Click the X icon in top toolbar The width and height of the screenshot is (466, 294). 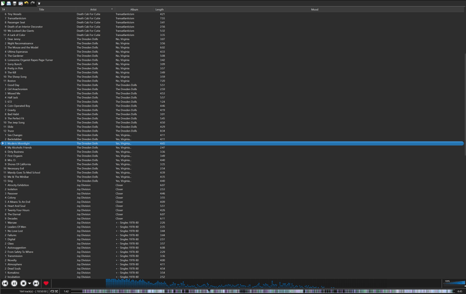pos(39,4)
